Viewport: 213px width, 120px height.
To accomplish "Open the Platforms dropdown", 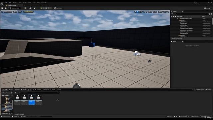I will pyautogui.click(x=58, y=8).
